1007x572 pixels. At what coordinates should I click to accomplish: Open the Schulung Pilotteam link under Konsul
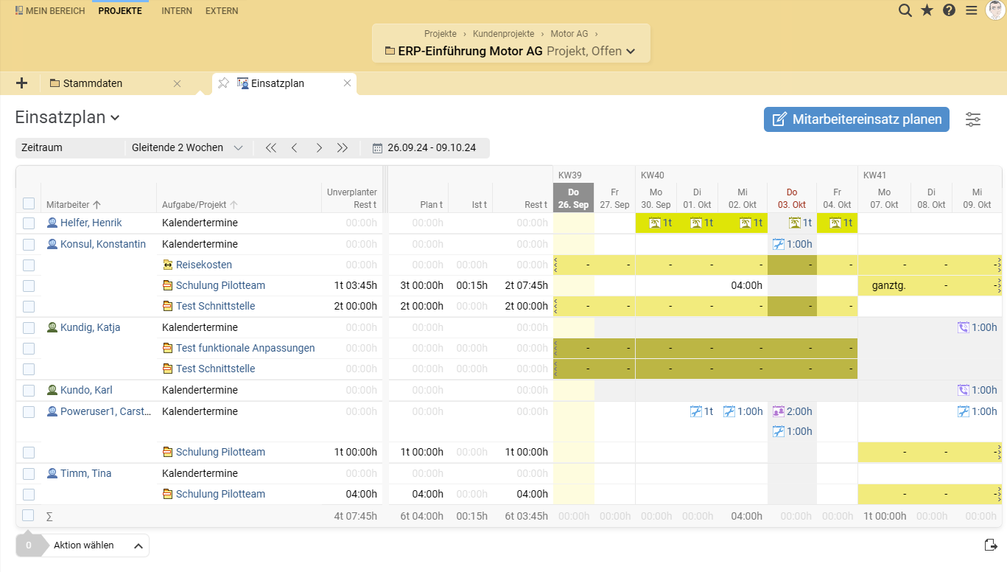click(220, 285)
